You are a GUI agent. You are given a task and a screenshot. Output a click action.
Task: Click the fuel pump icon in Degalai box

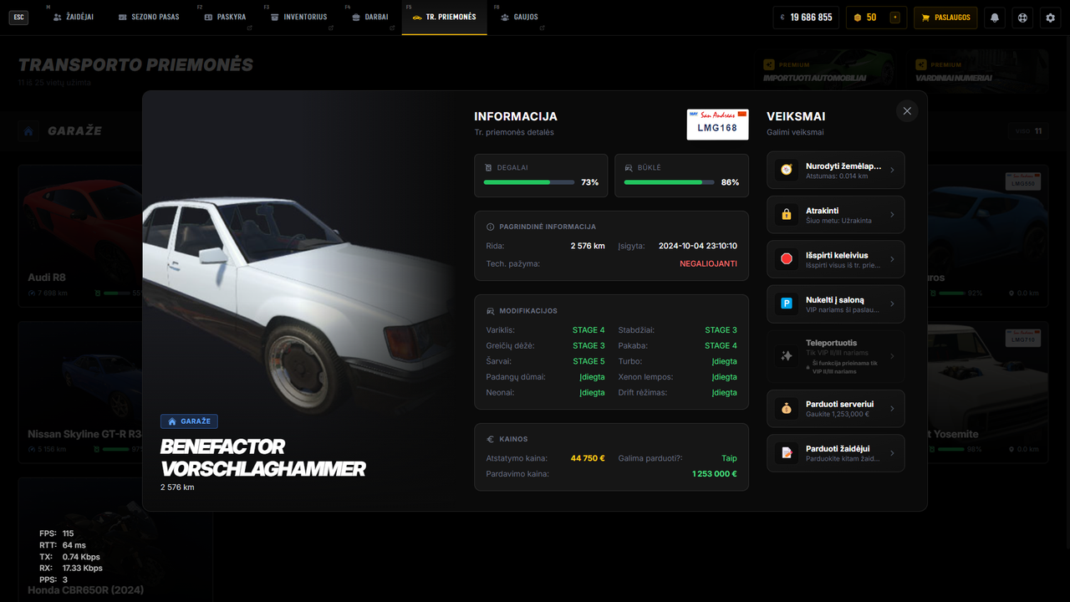pos(488,167)
